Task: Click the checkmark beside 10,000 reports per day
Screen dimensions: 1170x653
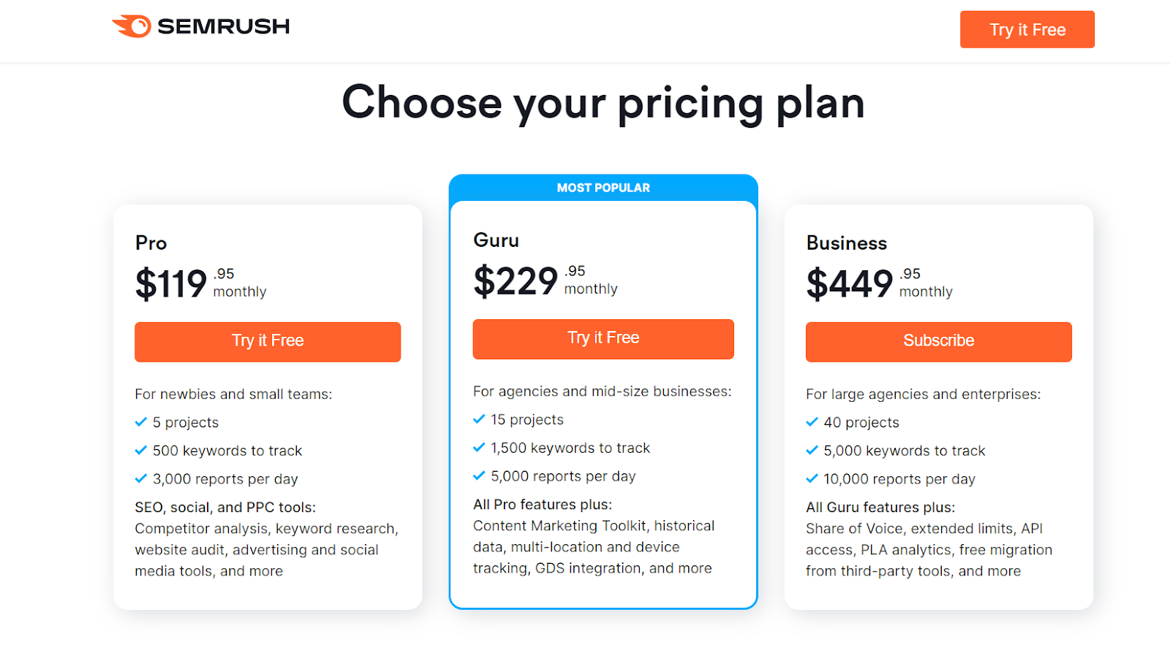Action: [x=812, y=479]
